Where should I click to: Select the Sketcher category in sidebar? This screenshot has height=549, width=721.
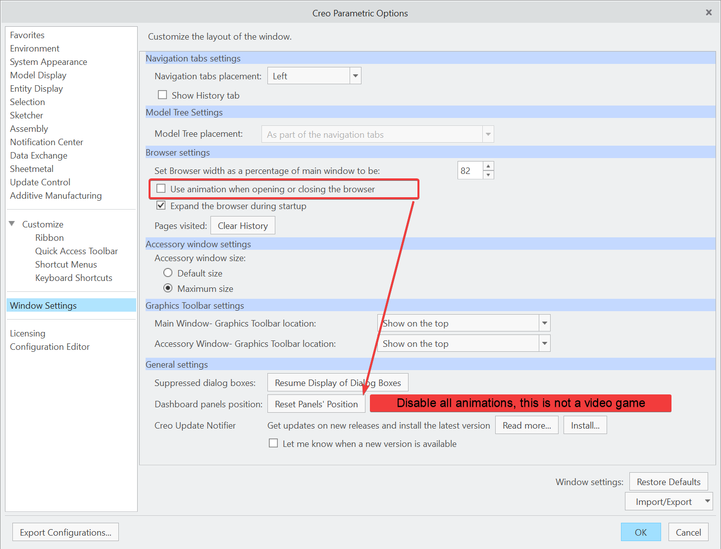tap(26, 115)
